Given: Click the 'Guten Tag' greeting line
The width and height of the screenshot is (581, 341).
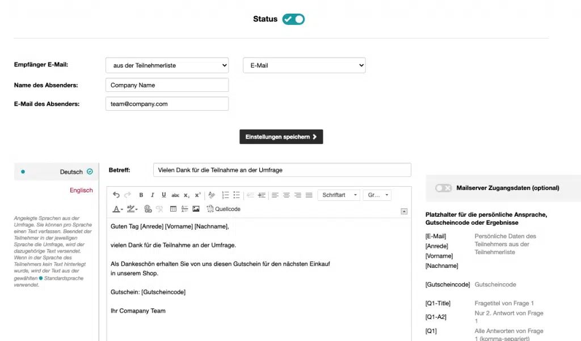Looking at the screenshot, I should pos(170,226).
